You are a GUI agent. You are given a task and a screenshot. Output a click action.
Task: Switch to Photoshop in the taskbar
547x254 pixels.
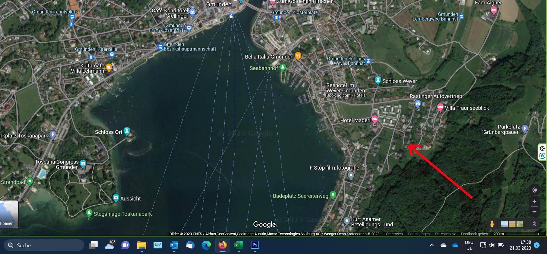tap(255, 245)
